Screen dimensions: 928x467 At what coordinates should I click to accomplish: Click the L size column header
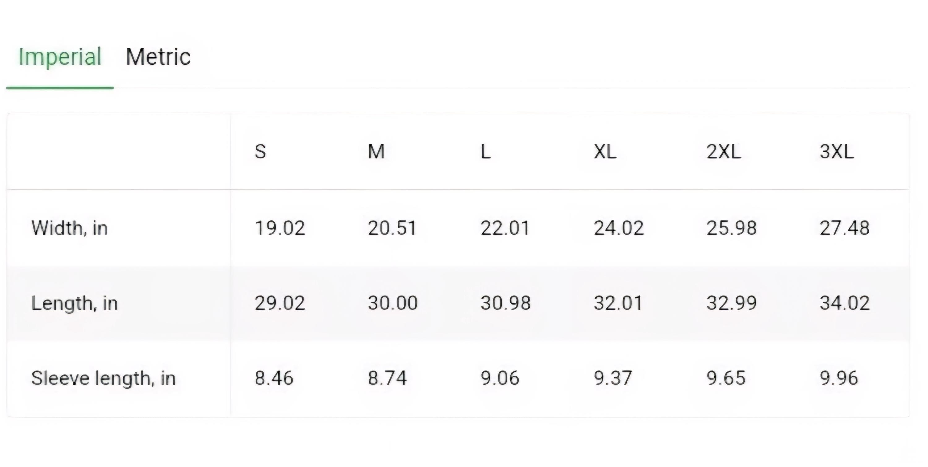[x=486, y=151]
